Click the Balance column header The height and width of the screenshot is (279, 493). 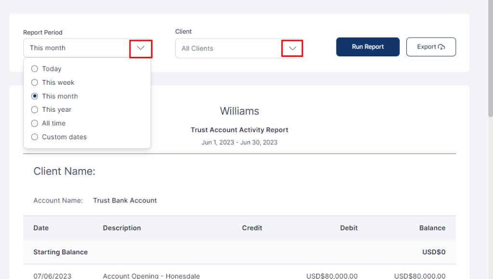[432, 228]
